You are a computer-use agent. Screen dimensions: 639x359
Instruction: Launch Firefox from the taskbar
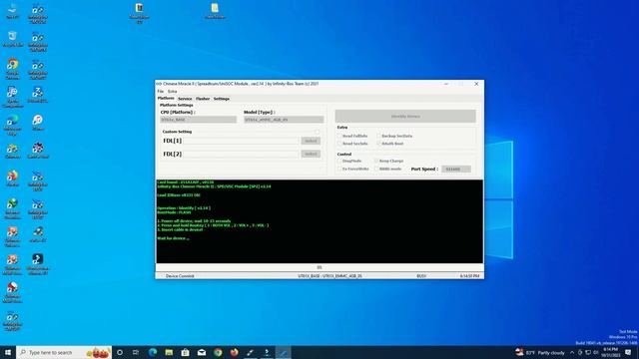click(234, 352)
